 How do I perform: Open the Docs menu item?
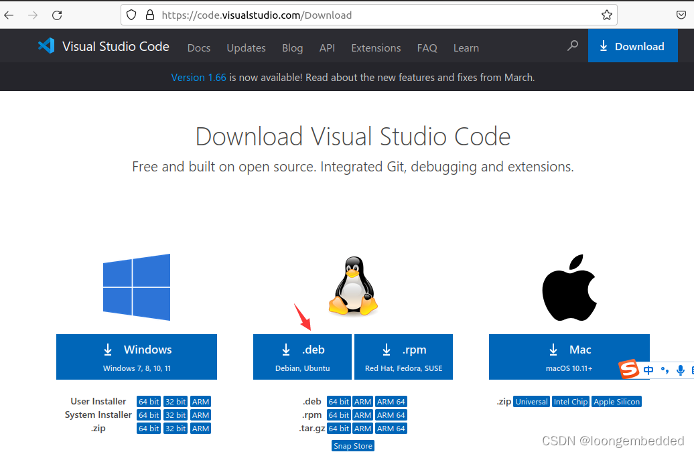pyautogui.click(x=199, y=48)
